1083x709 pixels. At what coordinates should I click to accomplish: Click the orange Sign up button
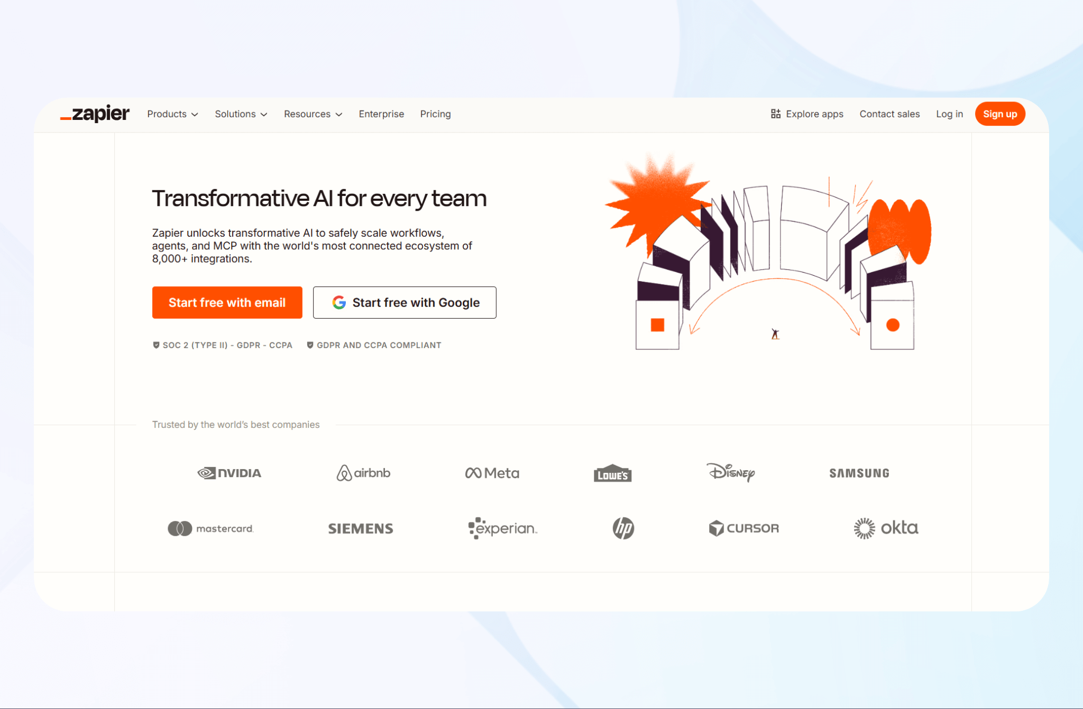(1000, 114)
